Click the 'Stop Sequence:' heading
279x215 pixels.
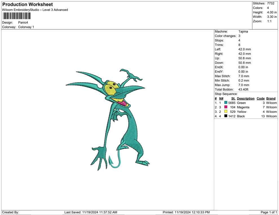pos(226,94)
